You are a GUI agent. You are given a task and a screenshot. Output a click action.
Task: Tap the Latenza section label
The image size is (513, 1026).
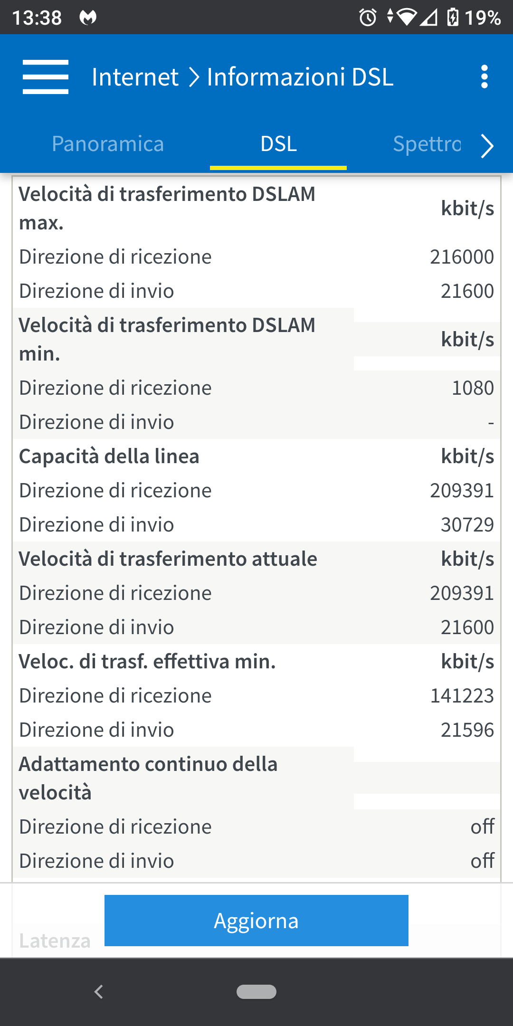55,941
